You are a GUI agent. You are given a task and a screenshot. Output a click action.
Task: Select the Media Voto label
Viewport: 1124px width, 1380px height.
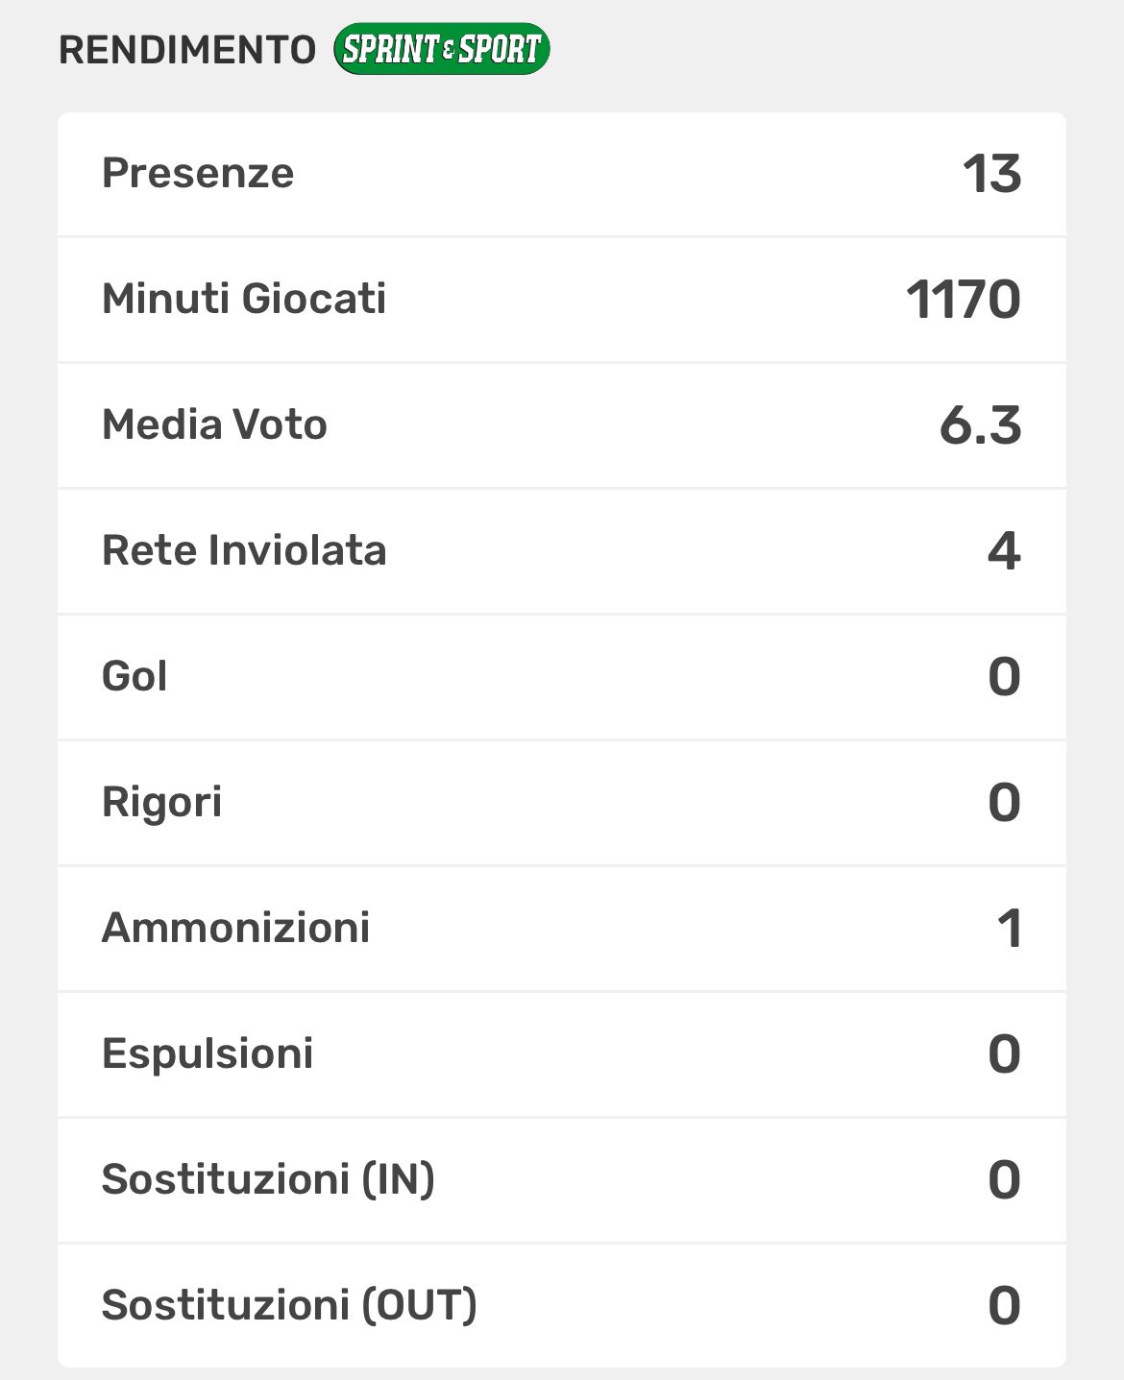click(x=214, y=424)
